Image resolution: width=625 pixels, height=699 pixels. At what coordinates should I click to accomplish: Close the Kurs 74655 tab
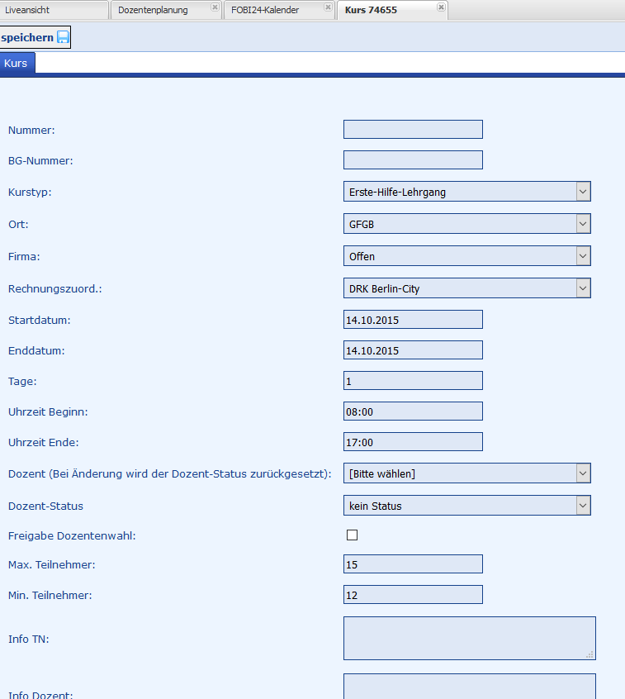click(x=441, y=7)
